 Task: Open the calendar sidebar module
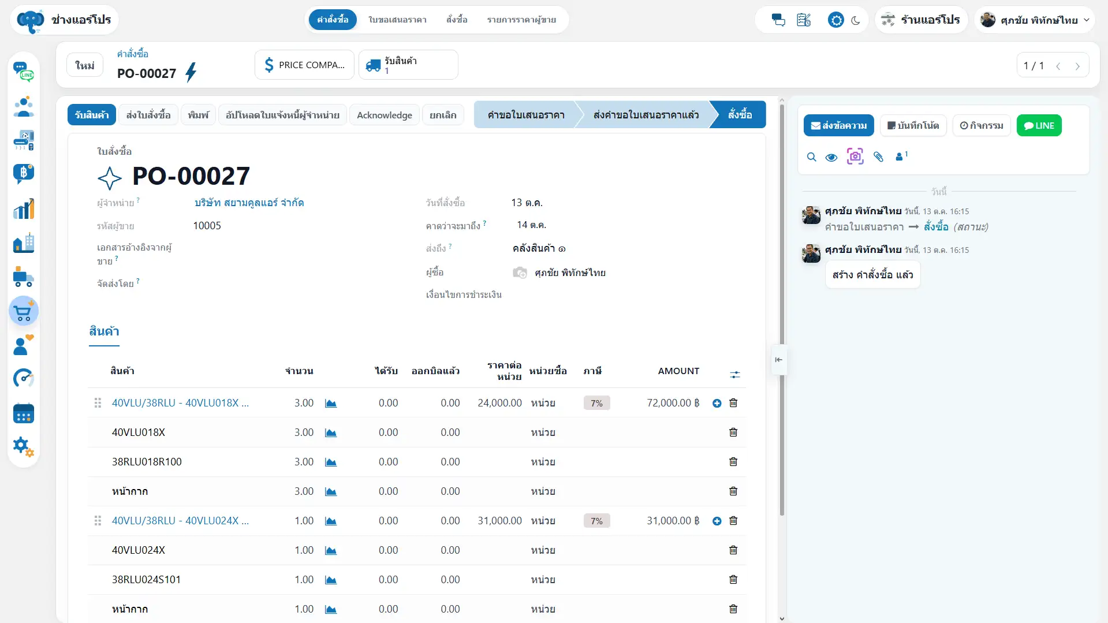click(24, 413)
